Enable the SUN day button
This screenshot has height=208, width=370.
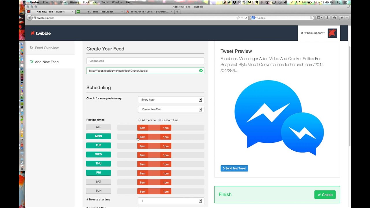tap(99, 191)
